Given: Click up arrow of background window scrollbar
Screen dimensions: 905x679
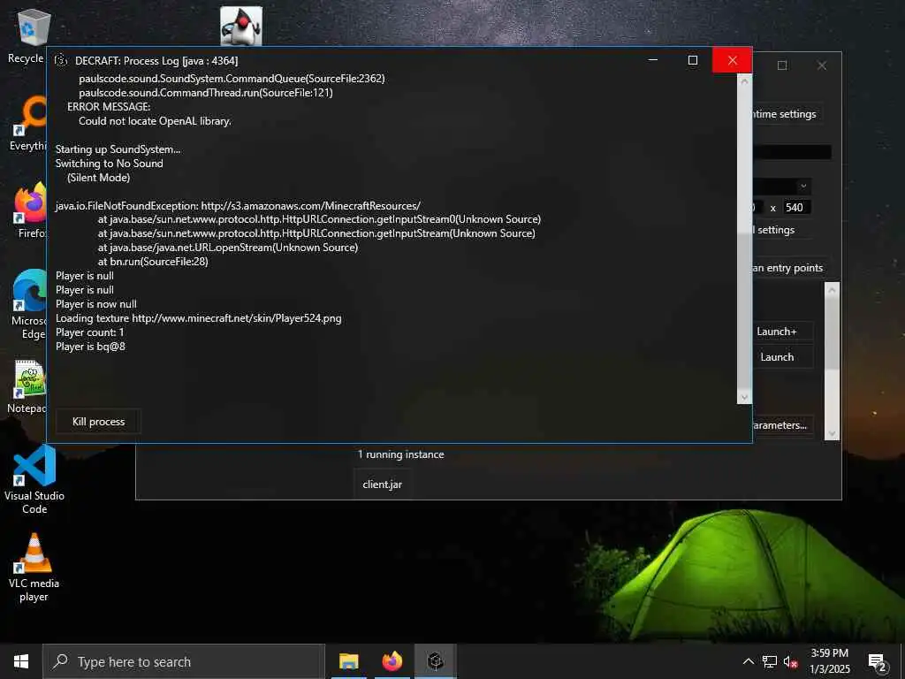Looking at the screenshot, I should 832,290.
